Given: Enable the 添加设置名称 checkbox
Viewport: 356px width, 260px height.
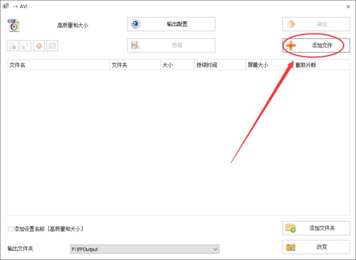Looking at the screenshot, I should 10,229.
